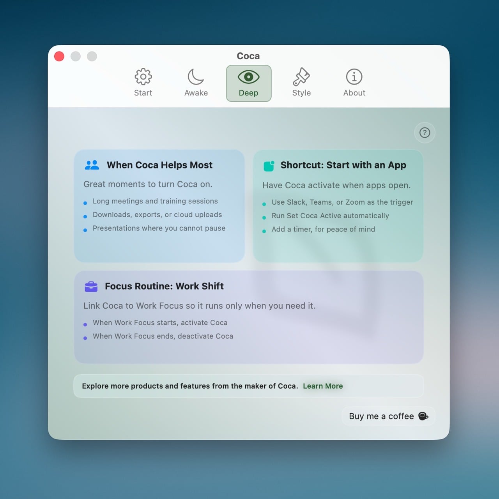Click 'Have Coca activate when apps open.' text

[336, 185]
